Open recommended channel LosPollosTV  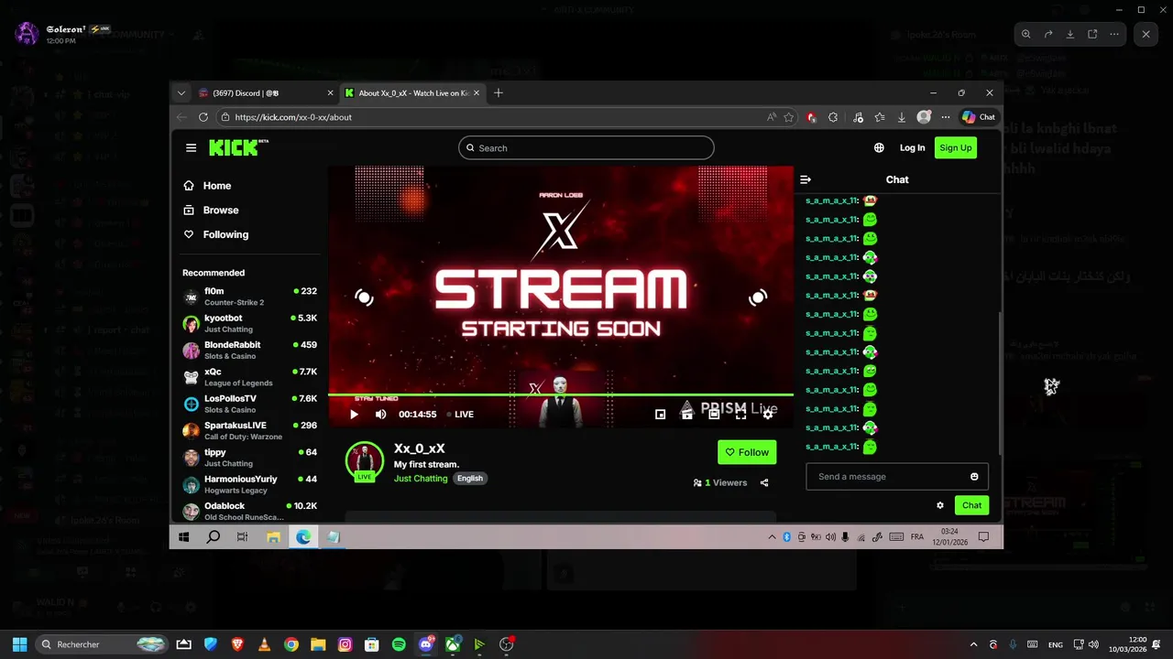[x=250, y=404]
